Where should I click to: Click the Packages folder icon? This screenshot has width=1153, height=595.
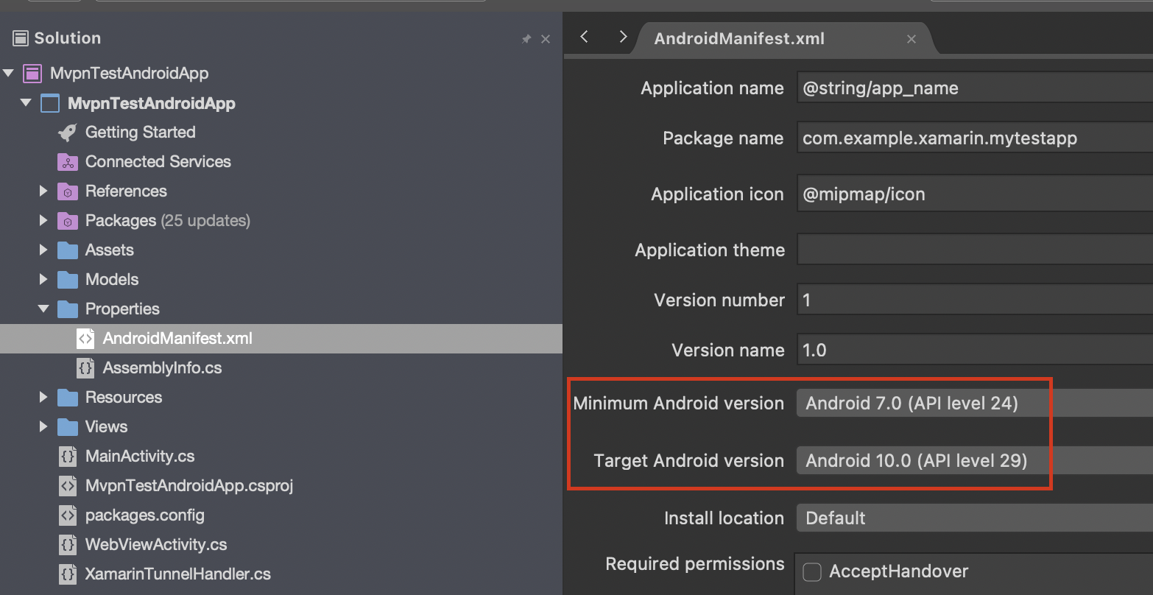coord(67,221)
